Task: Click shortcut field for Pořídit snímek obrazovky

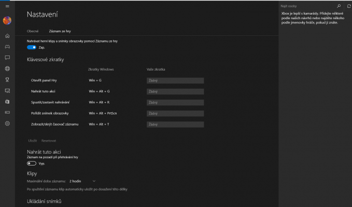Action: click(x=175, y=113)
